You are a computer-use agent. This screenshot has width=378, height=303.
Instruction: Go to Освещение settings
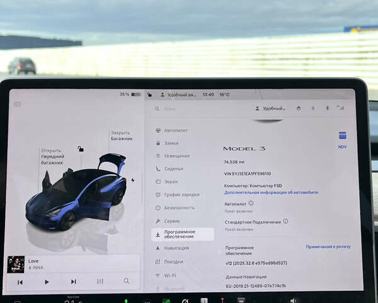(176, 156)
